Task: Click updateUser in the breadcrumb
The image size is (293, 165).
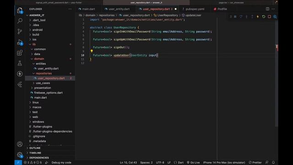Action: click(193, 15)
